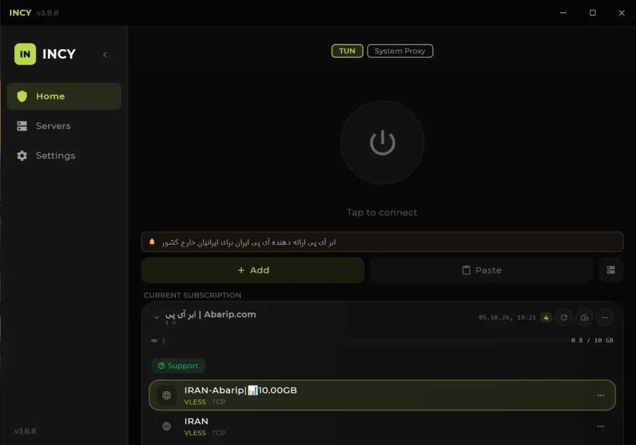Maximize the INCY window
The height and width of the screenshot is (445, 636).
593,12
